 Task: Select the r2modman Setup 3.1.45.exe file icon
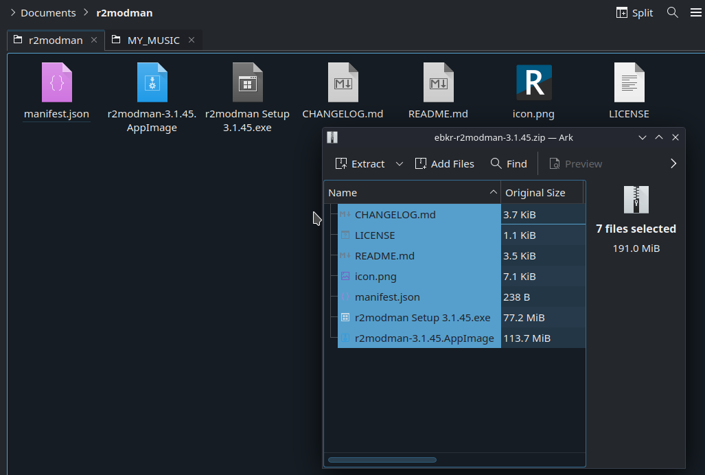click(247, 82)
